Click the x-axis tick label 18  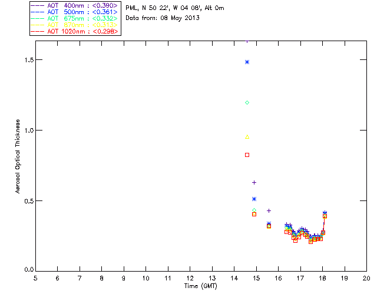pyautogui.click(x=322, y=279)
